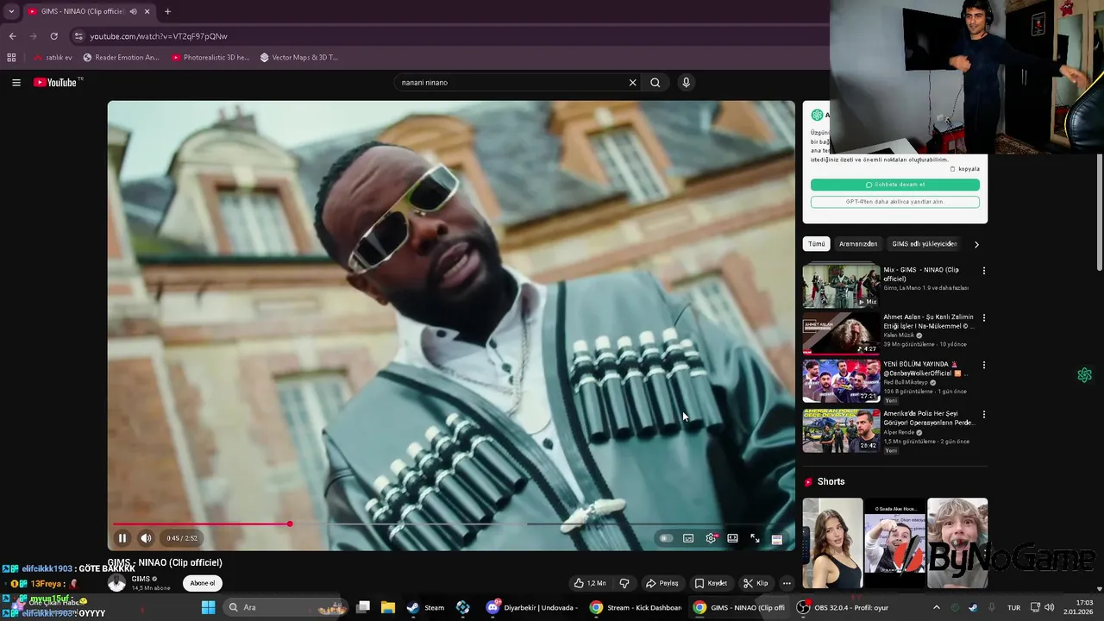
Task: Open the GIMS channel avatar
Action: [116, 583]
